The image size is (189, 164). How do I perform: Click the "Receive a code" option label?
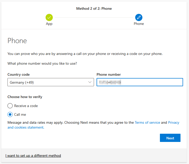26,106
